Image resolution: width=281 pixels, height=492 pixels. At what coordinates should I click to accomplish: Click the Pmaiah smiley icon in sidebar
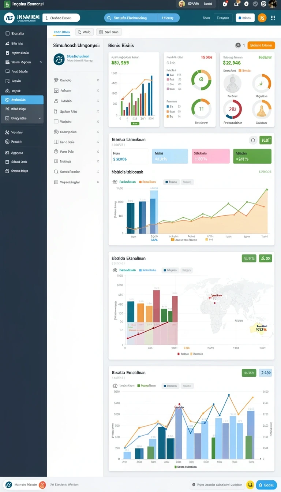click(x=7, y=141)
